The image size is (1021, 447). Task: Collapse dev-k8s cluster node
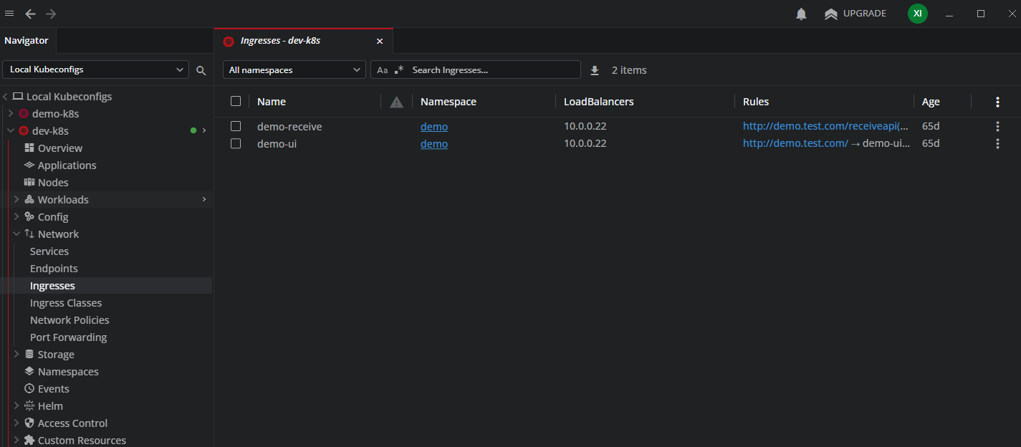11,131
